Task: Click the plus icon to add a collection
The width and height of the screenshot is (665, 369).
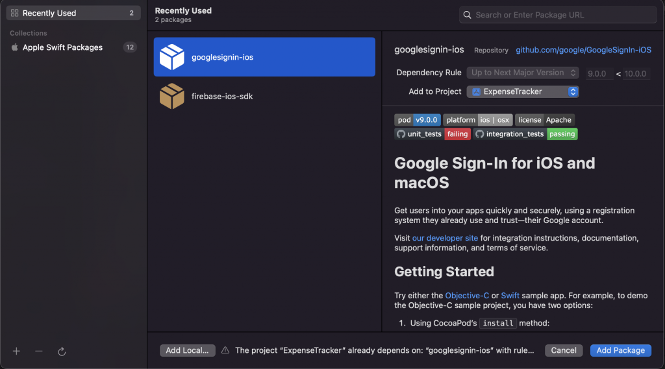Action: point(16,351)
